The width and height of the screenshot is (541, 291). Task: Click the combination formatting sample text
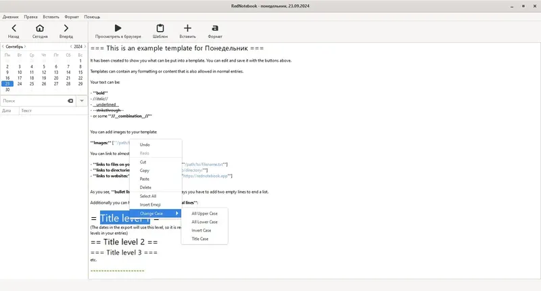click(x=130, y=116)
